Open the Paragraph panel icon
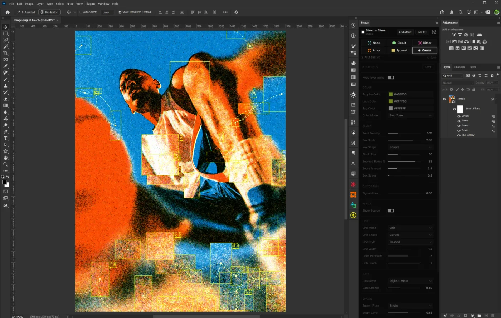 click(353, 153)
